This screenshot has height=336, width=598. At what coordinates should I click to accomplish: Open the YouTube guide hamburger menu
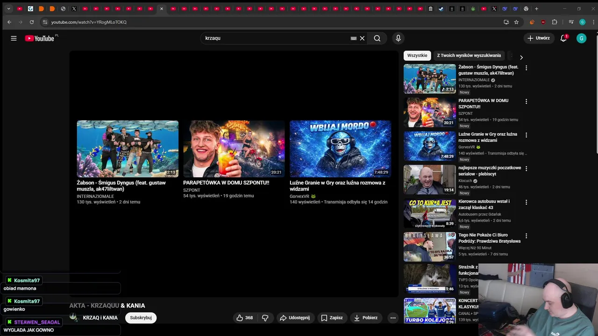point(14,38)
